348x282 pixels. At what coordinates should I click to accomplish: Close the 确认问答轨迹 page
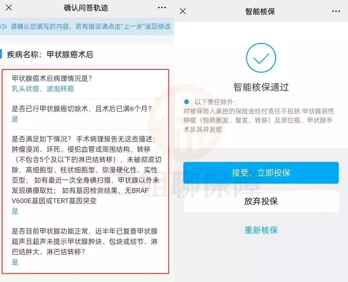pos(9,8)
